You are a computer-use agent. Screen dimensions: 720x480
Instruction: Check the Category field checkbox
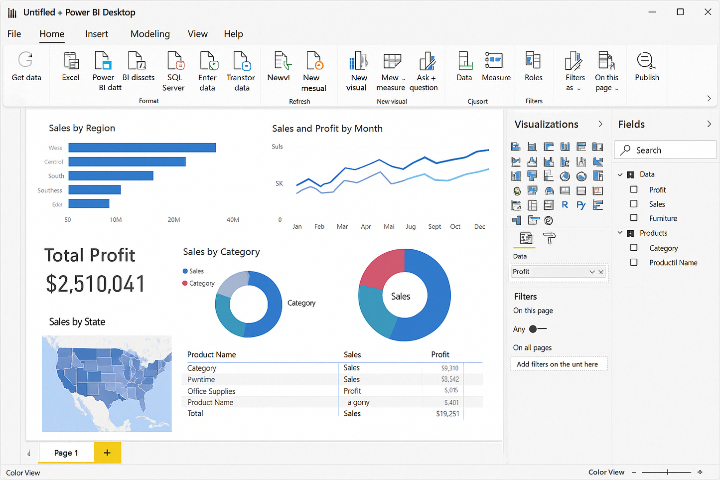pyautogui.click(x=634, y=248)
